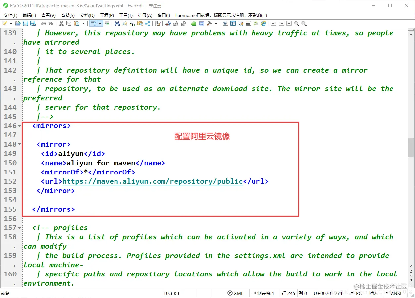Toggle the full-page view icon
The width and height of the screenshot is (415, 298).
(x=107, y=24)
